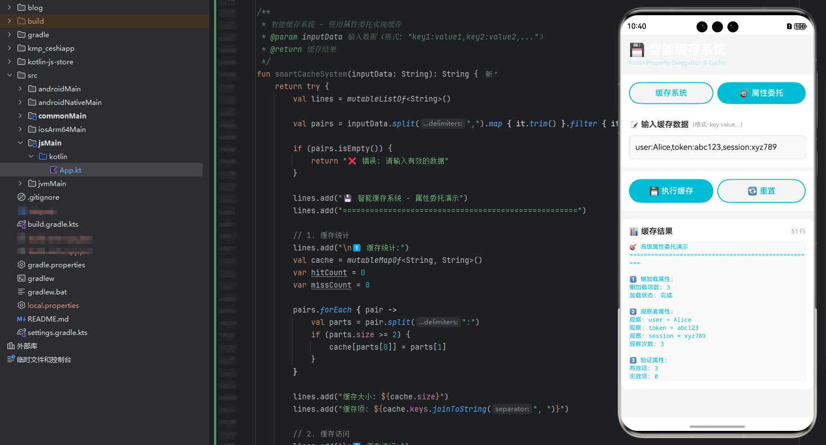Click the 51 行 line count label
Viewport: 826px width, 445px height.
tap(798, 232)
